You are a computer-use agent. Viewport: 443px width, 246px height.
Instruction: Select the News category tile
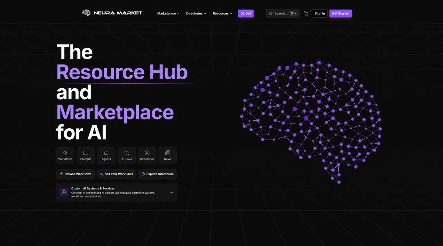(x=168, y=156)
